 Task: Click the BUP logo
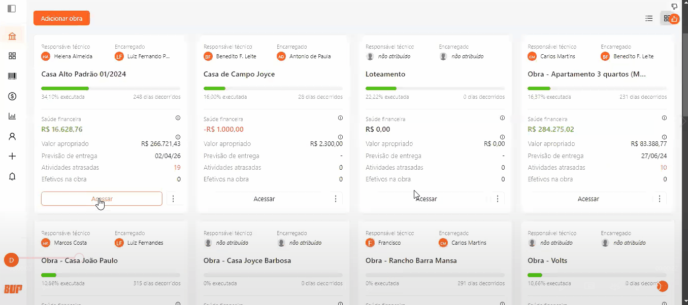pyautogui.click(x=12, y=289)
